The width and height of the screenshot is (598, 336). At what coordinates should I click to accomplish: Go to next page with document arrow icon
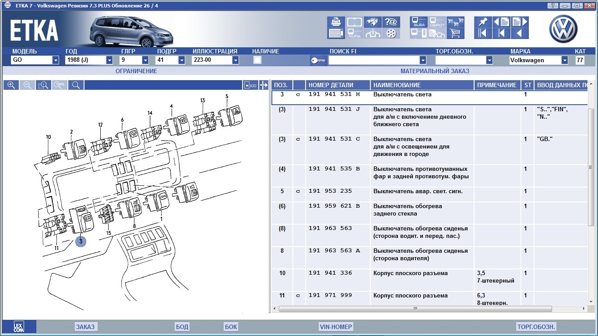(520, 22)
